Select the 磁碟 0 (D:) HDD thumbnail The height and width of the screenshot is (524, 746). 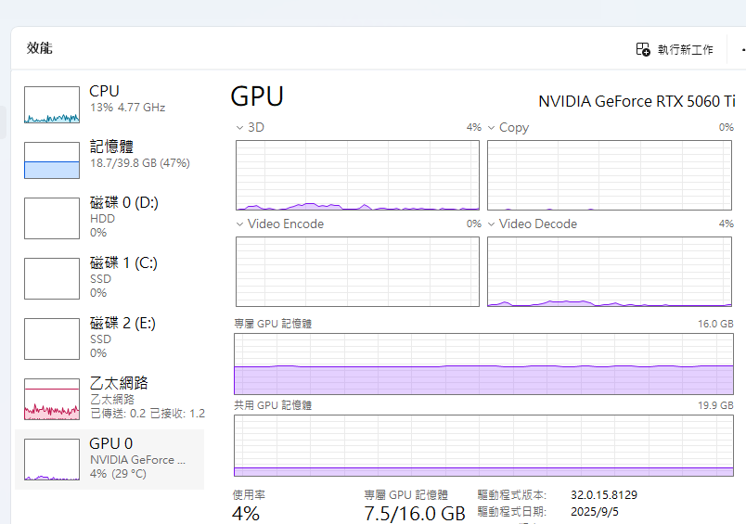pyautogui.click(x=52, y=218)
